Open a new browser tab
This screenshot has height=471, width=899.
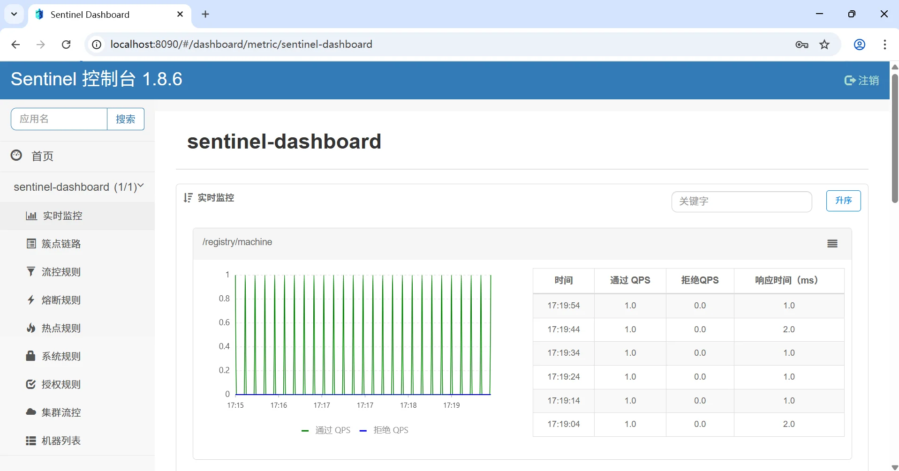pyautogui.click(x=205, y=14)
